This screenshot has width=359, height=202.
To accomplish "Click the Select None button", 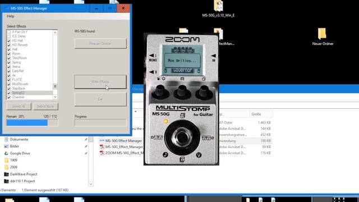I will (45, 106).
